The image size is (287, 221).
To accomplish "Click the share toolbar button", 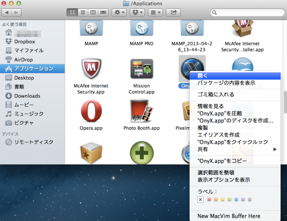I will pyautogui.click(x=174, y=12).
